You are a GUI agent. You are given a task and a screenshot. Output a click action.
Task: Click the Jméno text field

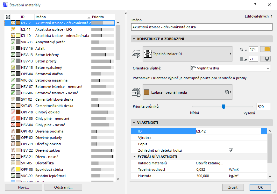coord(202,27)
